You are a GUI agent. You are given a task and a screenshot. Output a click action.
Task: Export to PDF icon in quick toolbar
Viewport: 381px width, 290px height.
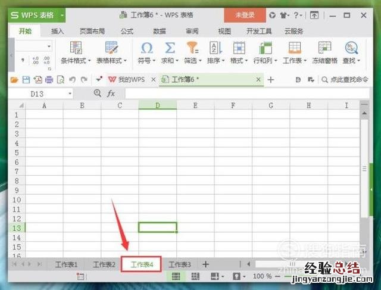[38, 80]
